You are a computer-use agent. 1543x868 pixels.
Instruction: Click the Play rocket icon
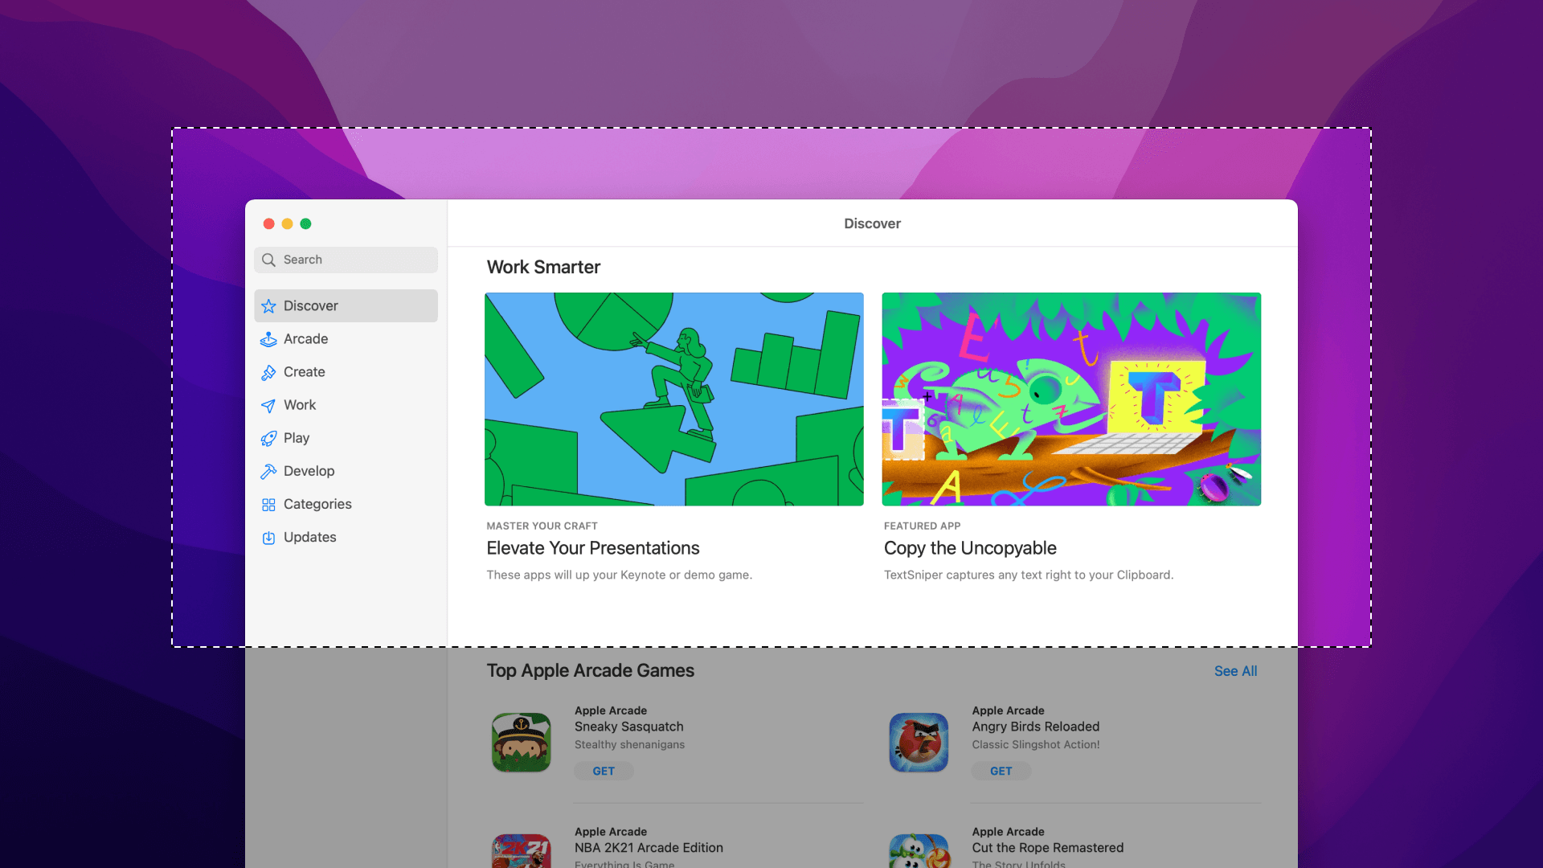point(268,438)
